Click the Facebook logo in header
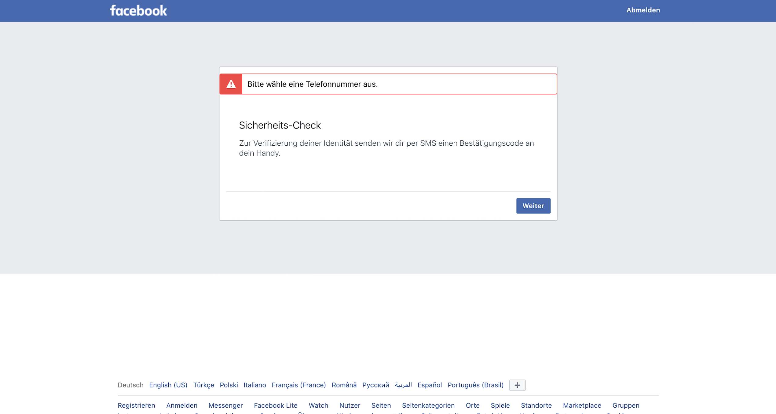Image resolution: width=776 pixels, height=414 pixels. [x=138, y=10]
